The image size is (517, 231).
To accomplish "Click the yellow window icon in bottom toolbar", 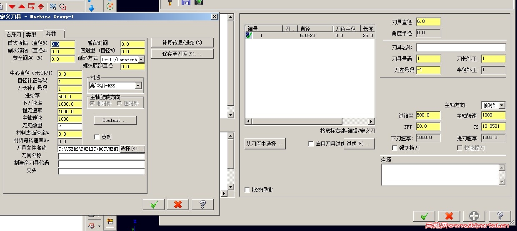I will pyautogui.click(x=110, y=221).
